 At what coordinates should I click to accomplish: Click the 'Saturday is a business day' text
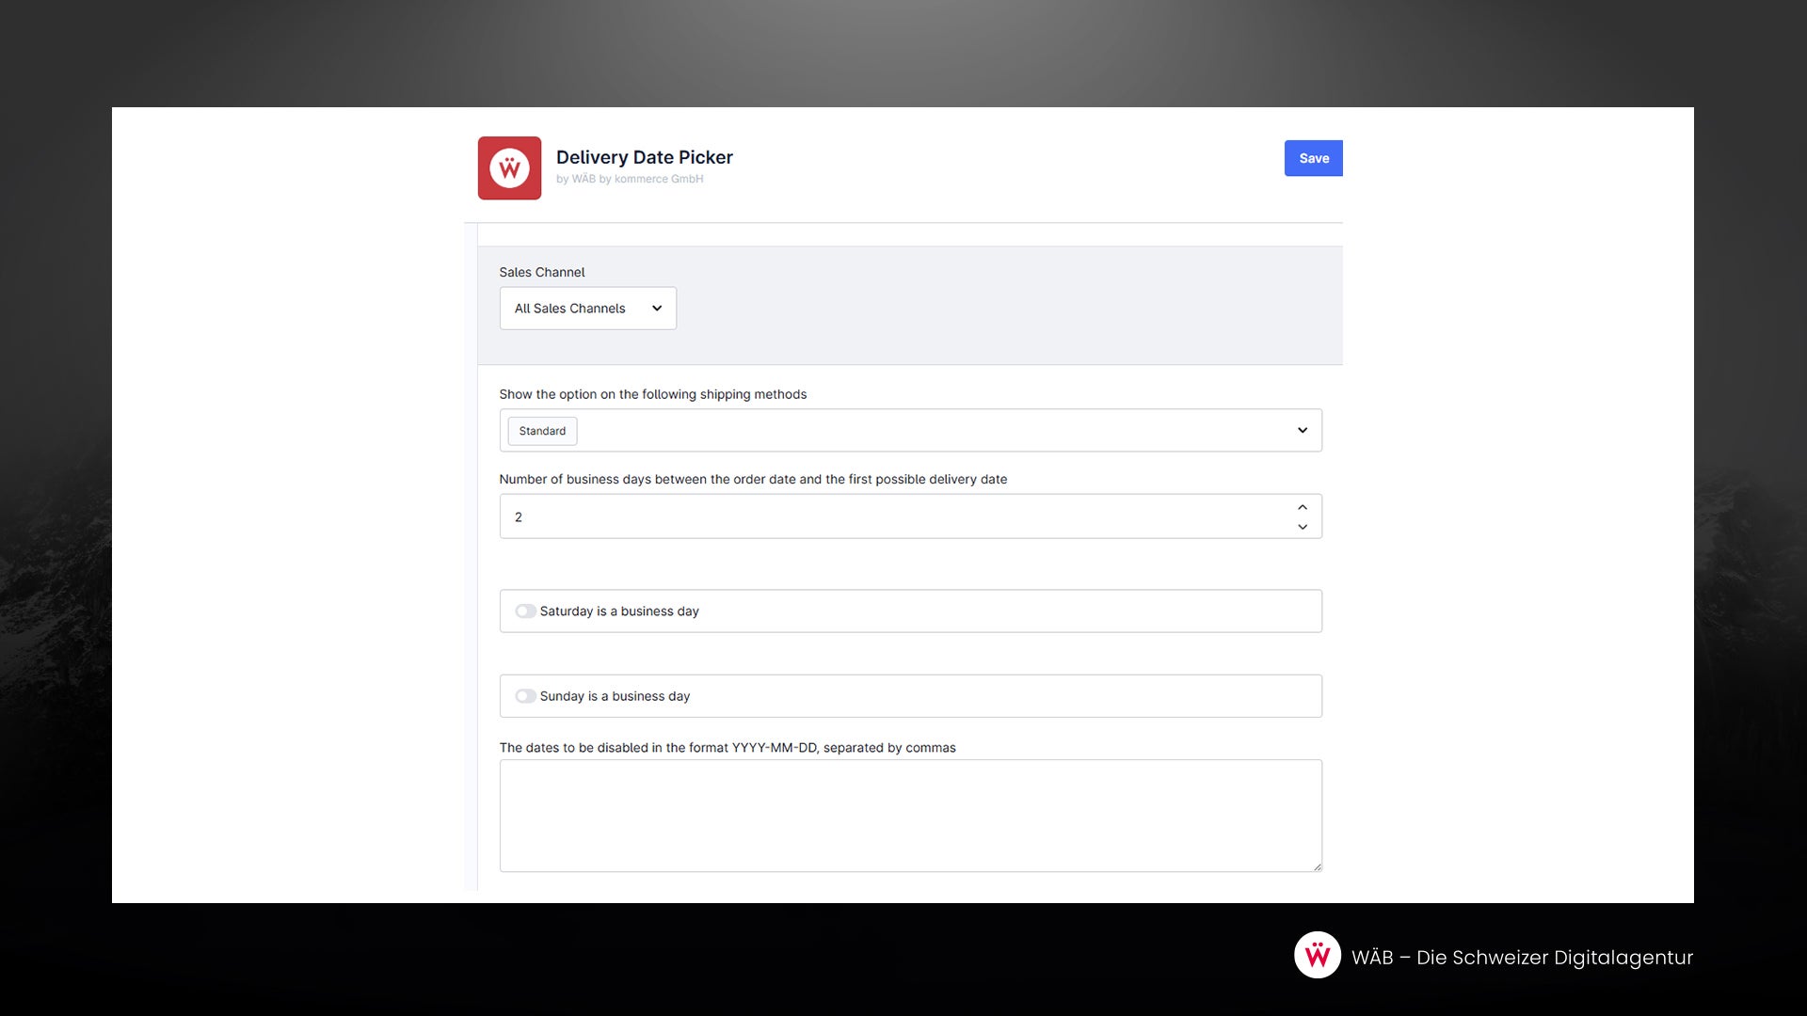pyautogui.click(x=619, y=611)
